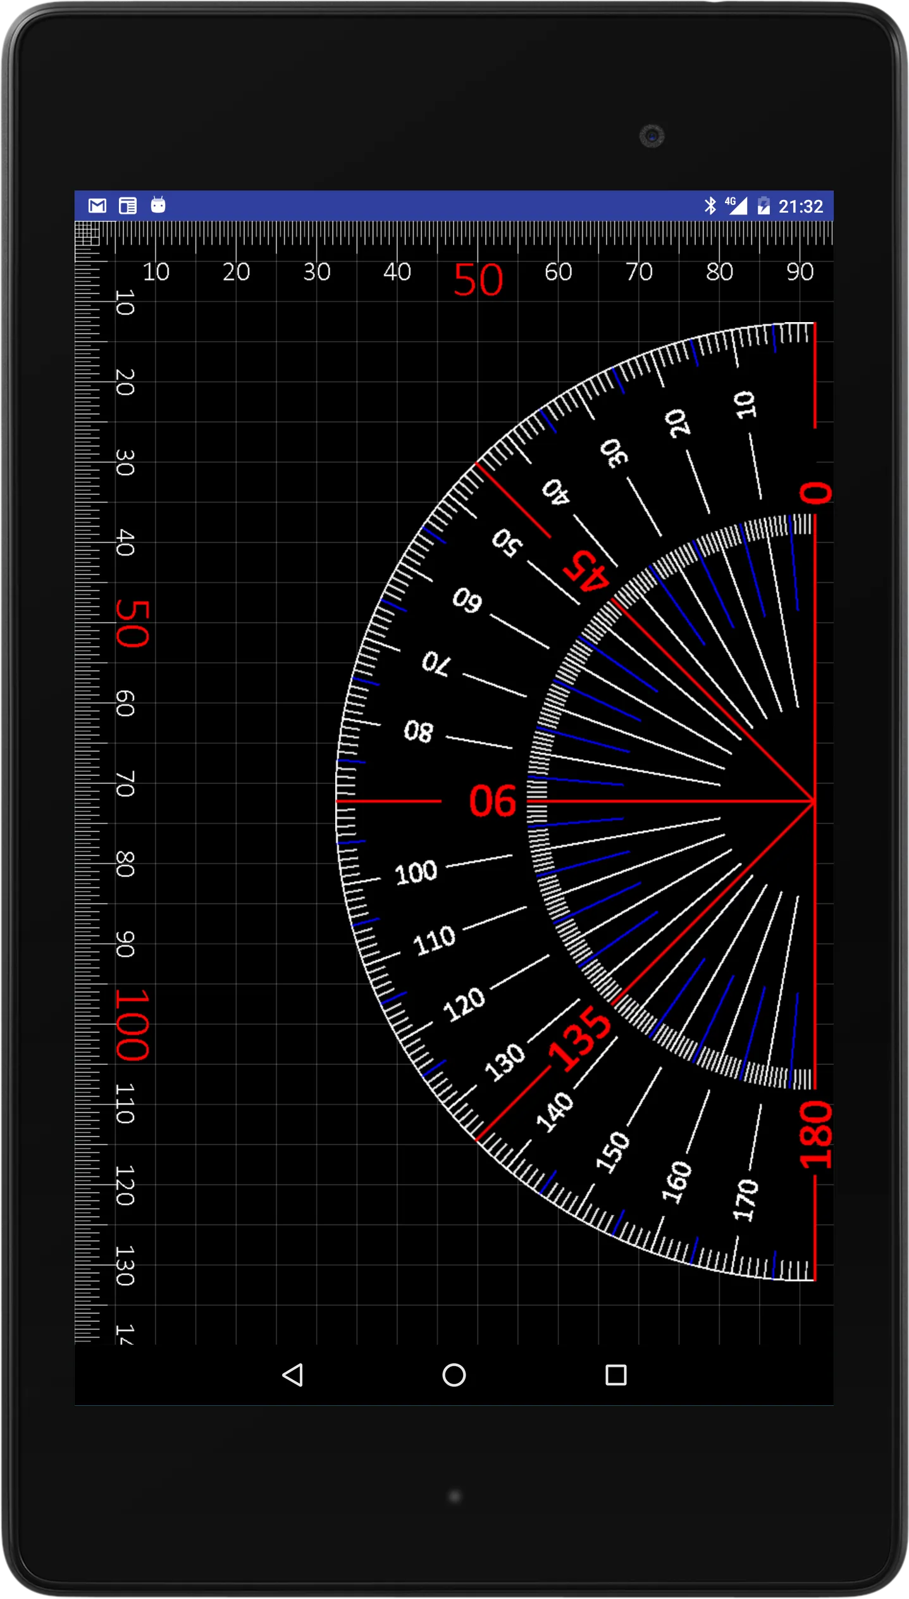The image size is (909, 1599).
Task: Tap the 110 label on left ruler
Action: [125, 1104]
